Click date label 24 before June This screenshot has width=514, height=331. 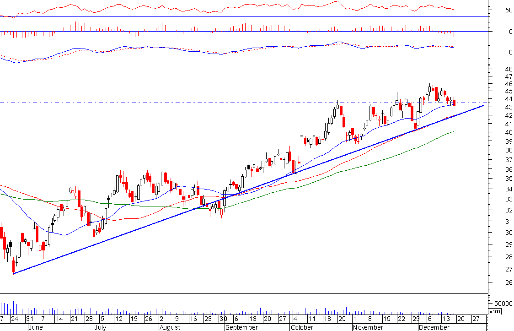click(x=15, y=319)
